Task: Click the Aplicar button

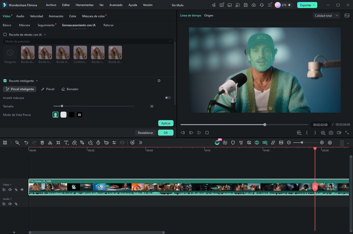Action: (x=166, y=123)
